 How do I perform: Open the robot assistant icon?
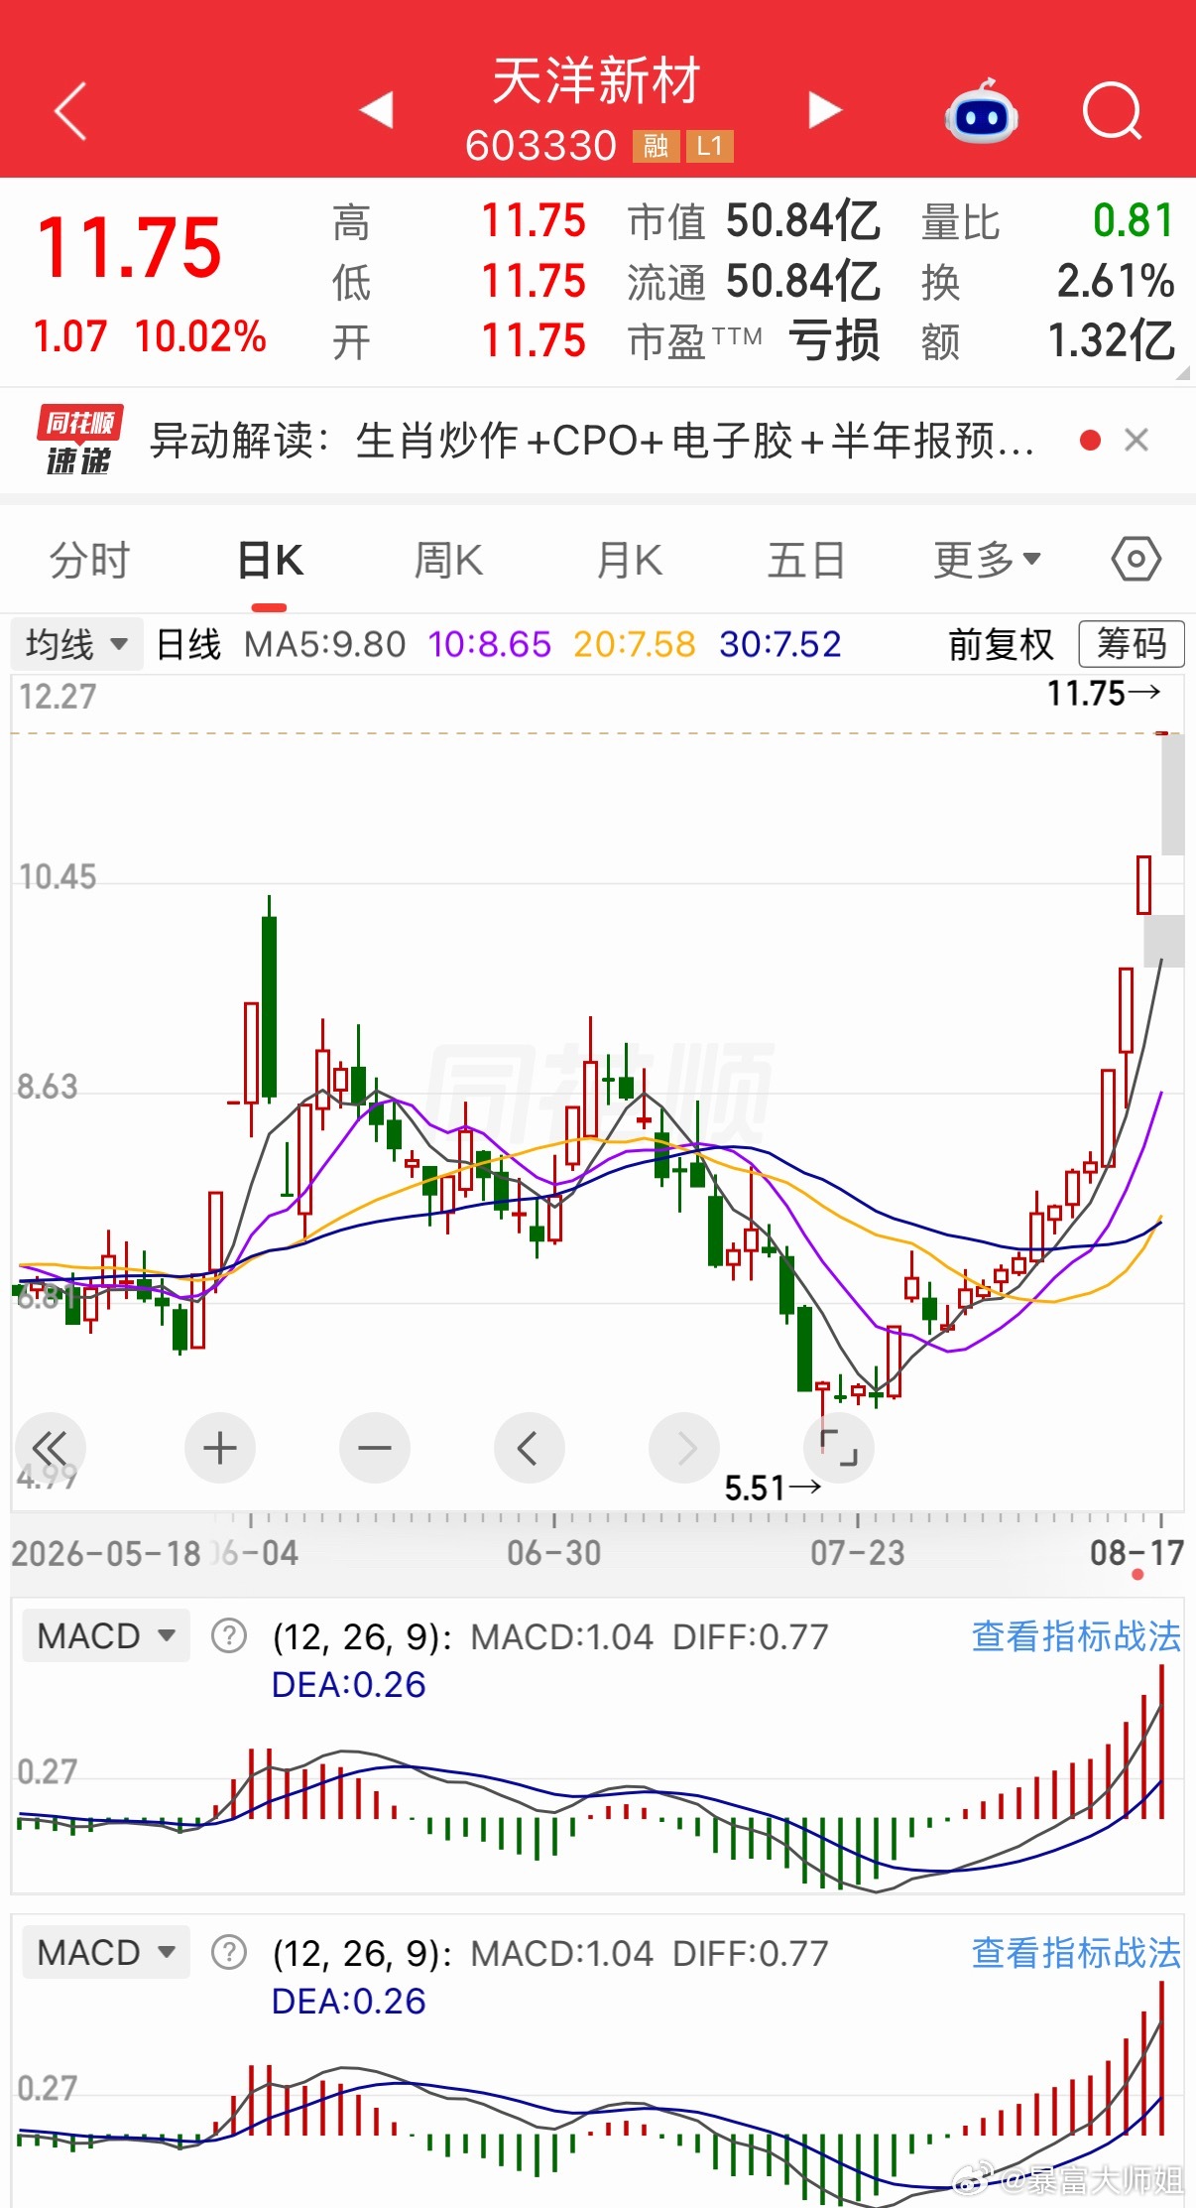[x=981, y=111]
